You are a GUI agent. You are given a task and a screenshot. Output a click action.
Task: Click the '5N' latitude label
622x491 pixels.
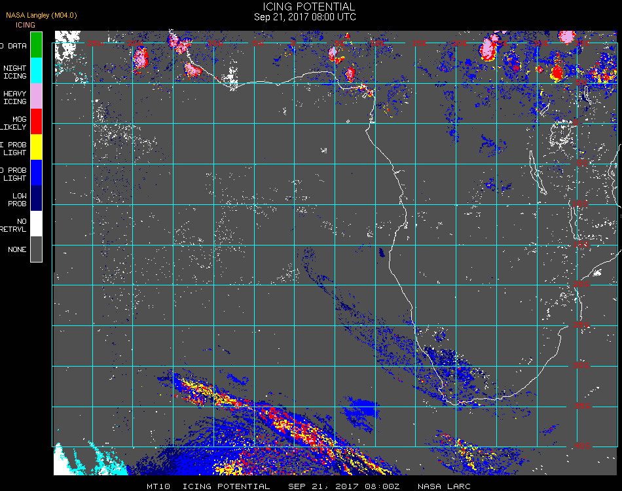coord(581,82)
